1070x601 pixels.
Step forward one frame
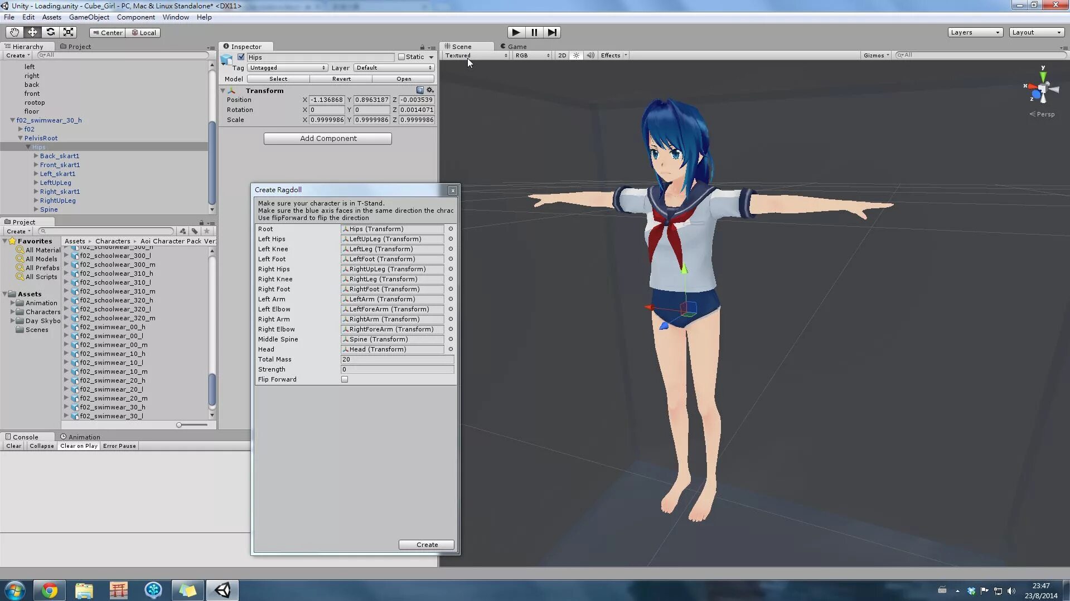552,32
